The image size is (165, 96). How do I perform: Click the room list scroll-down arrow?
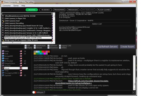54,40
